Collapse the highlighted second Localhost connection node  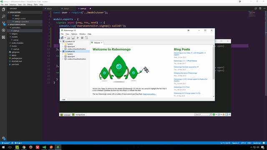pyautogui.click(x=61, y=51)
